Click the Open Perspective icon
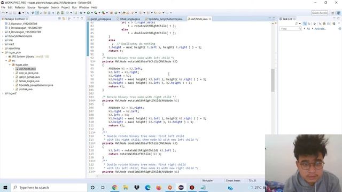 pos(332,13)
